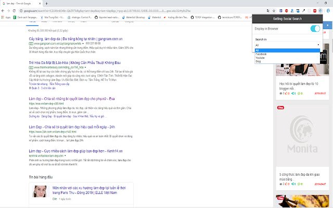This screenshot has width=333, height=208.
Task: Bookmark this page with the star icon
Action: (274, 10)
